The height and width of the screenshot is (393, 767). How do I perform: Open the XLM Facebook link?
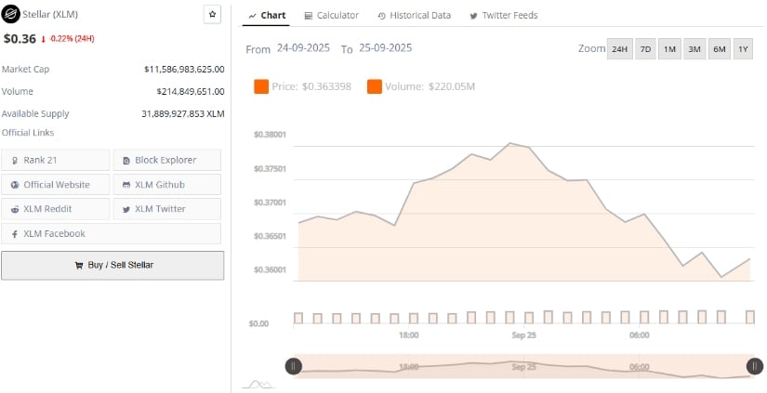111,233
